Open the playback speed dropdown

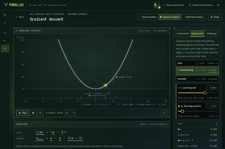click(70, 113)
